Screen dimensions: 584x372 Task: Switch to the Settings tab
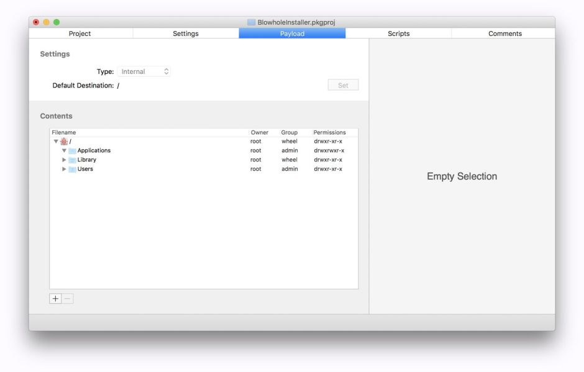click(186, 34)
